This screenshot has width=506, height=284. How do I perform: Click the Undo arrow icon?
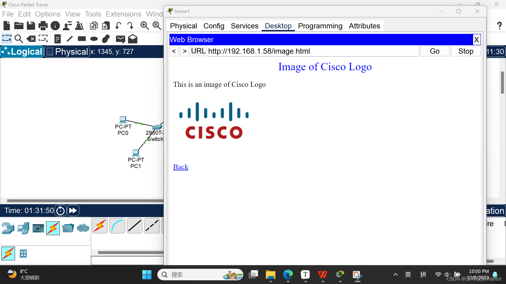point(118,26)
